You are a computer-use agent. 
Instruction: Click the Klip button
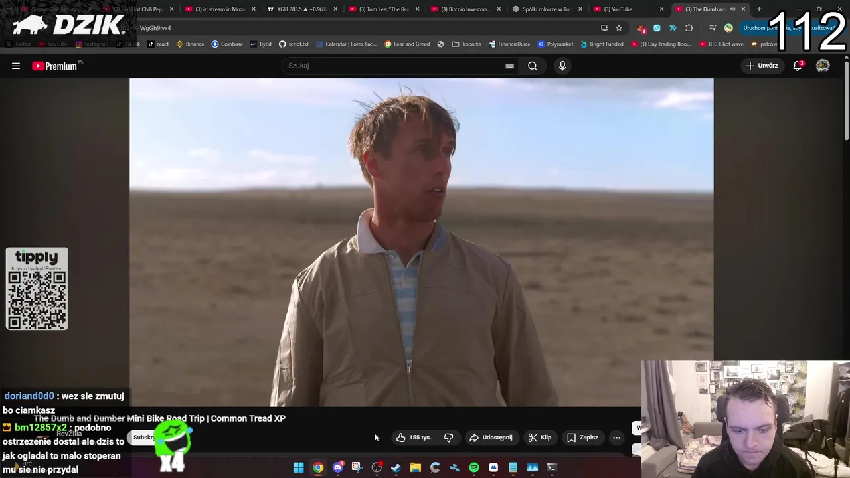(x=540, y=438)
